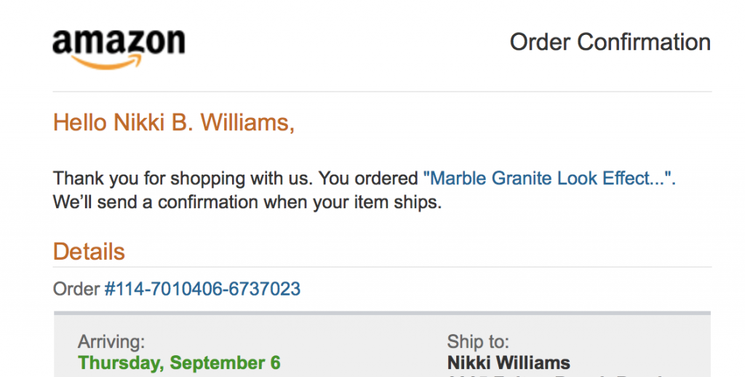
Task: Click the divider line under Details
Action: 382,267
